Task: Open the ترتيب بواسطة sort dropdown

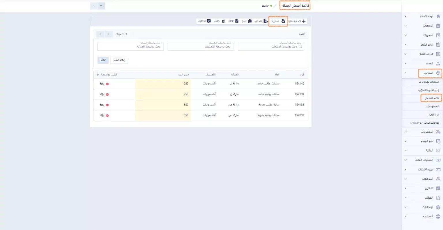Action: point(98,75)
